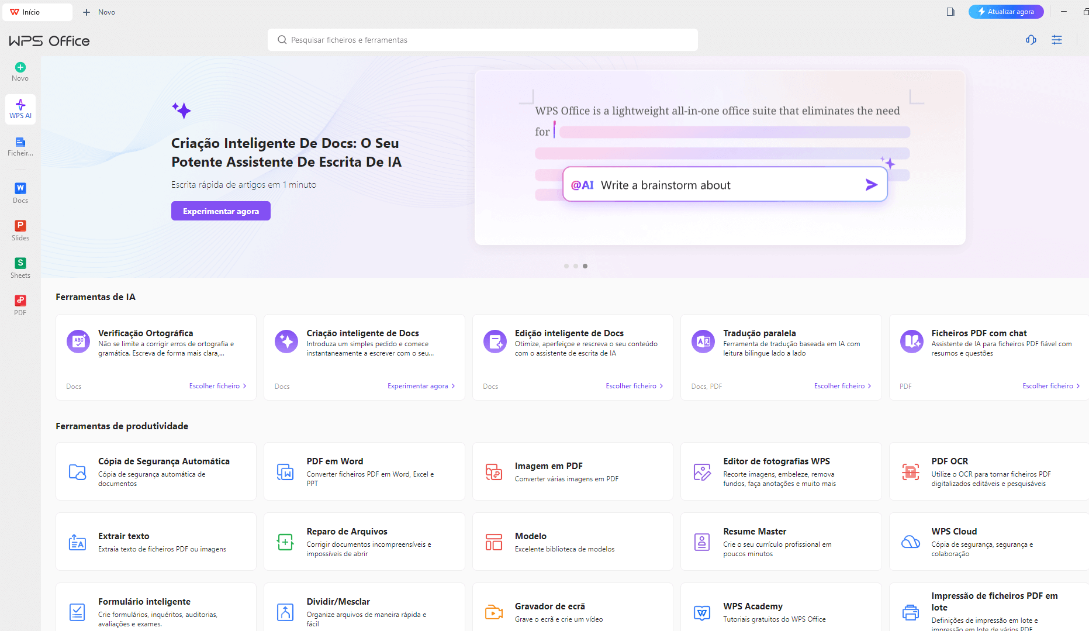Click the Verificação Ortográfica ABC icon
Image resolution: width=1089 pixels, height=631 pixels.
point(78,342)
